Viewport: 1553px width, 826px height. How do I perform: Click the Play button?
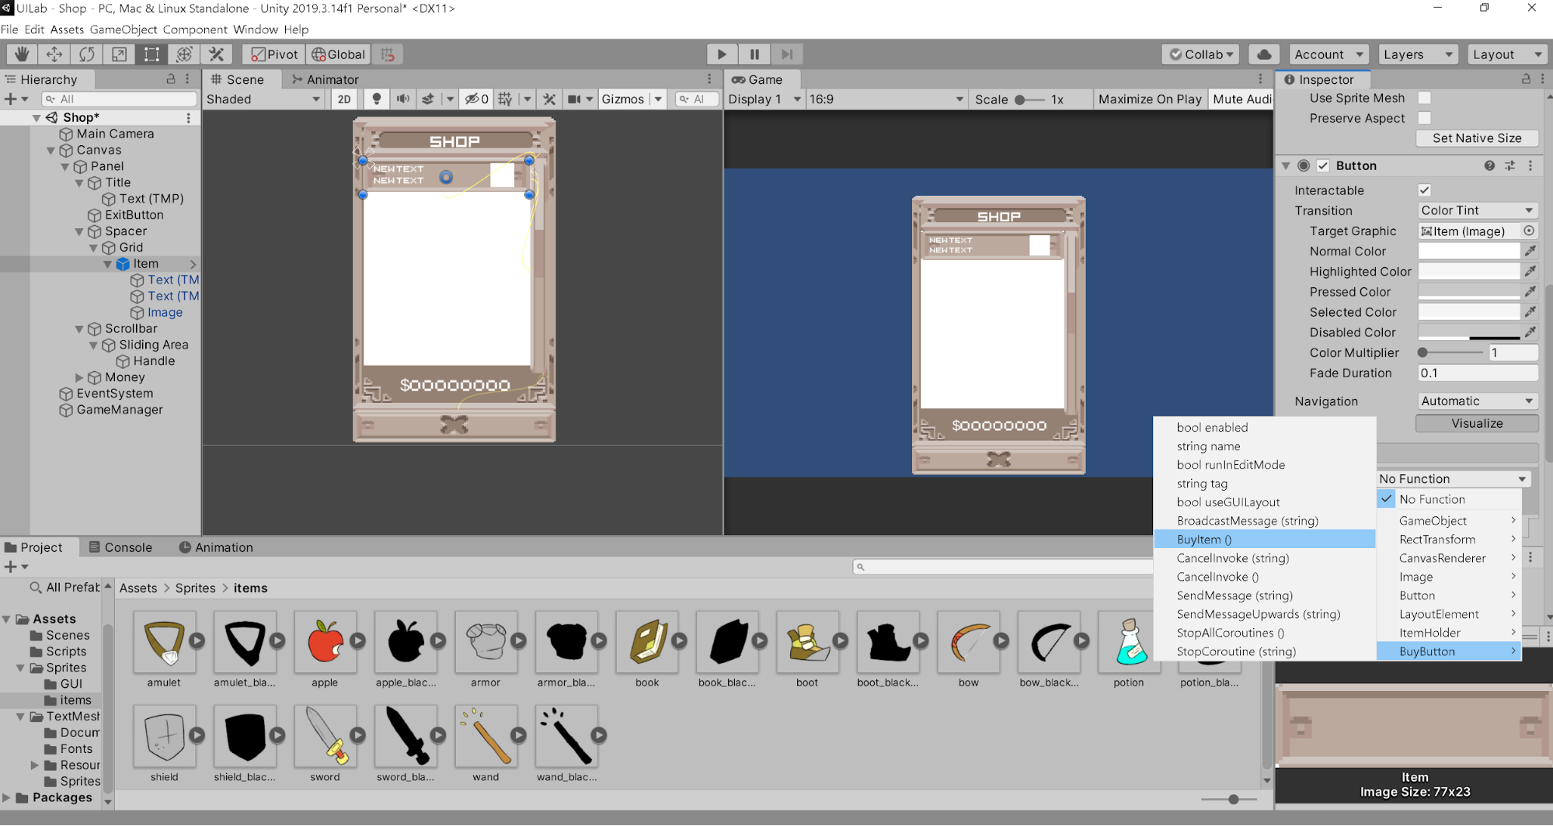pos(722,54)
